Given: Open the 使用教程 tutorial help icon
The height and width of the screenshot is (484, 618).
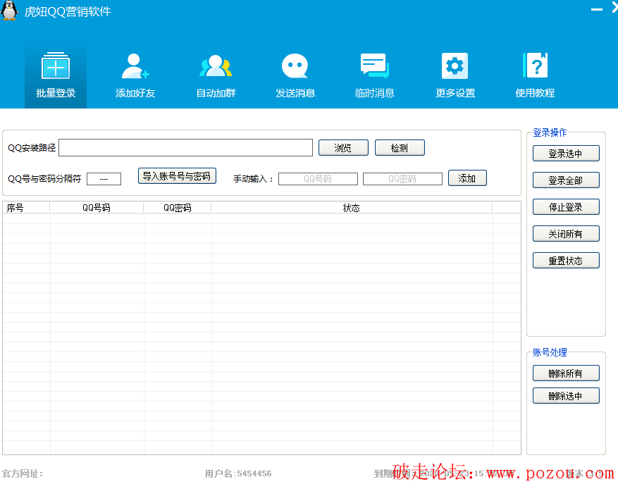Looking at the screenshot, I should pos(535,75).
